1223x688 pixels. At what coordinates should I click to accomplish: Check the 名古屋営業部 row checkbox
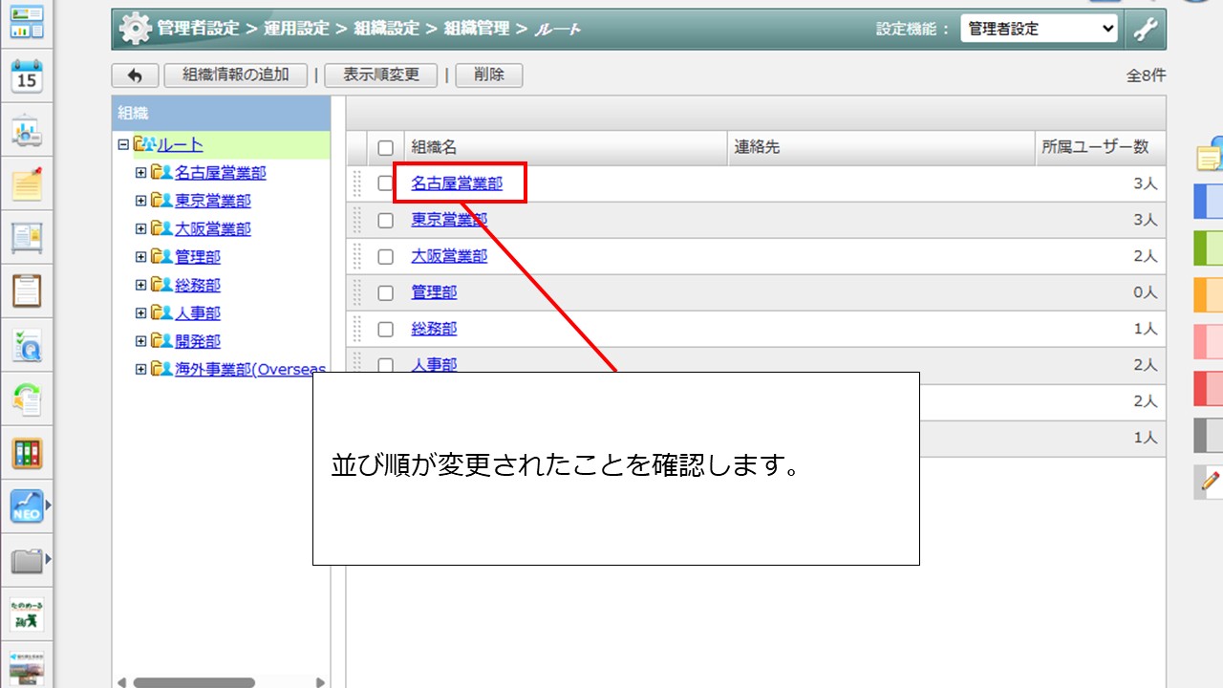click(386, 183)
